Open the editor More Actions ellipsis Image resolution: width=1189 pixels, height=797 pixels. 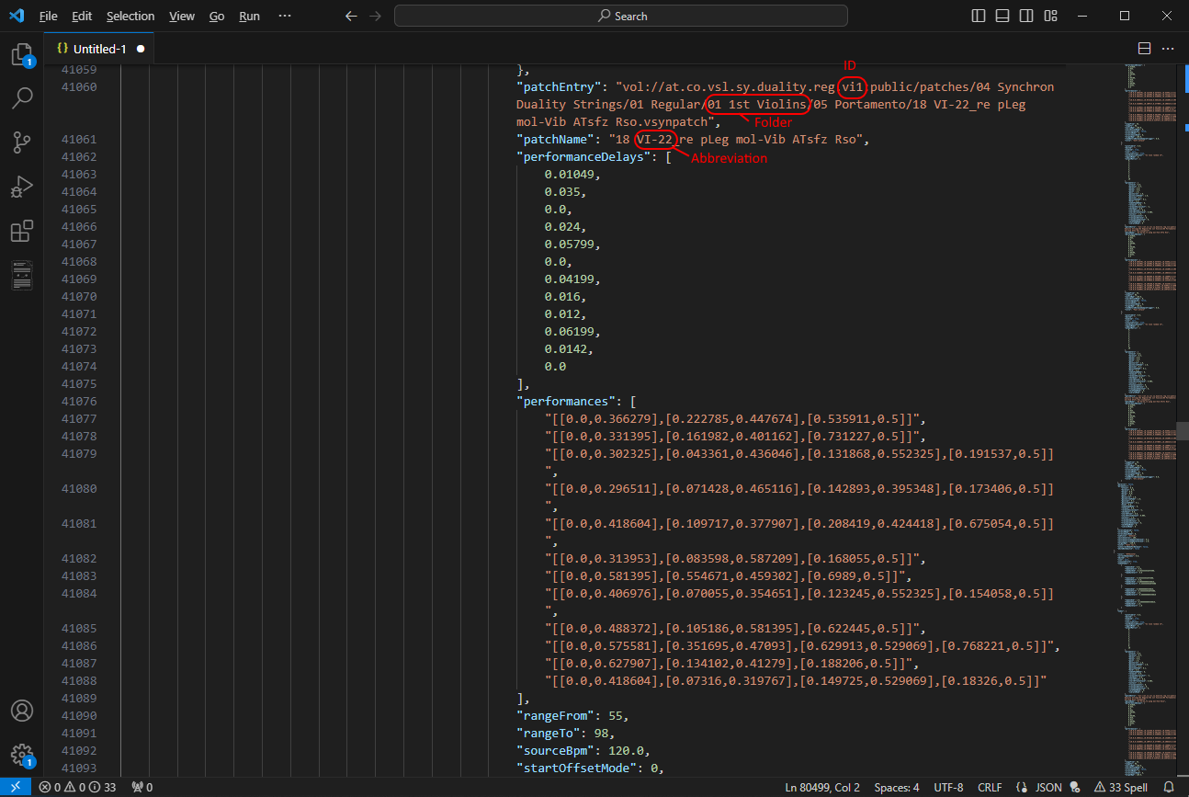[1169, 49]
